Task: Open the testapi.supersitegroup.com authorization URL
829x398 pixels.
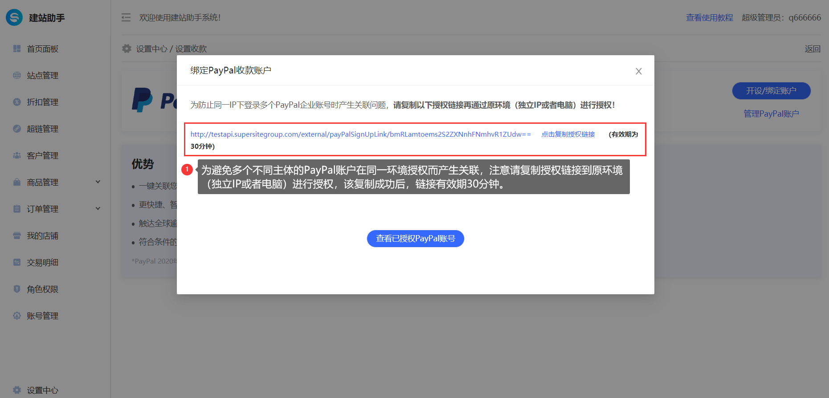Action: (x=360, y=134)
